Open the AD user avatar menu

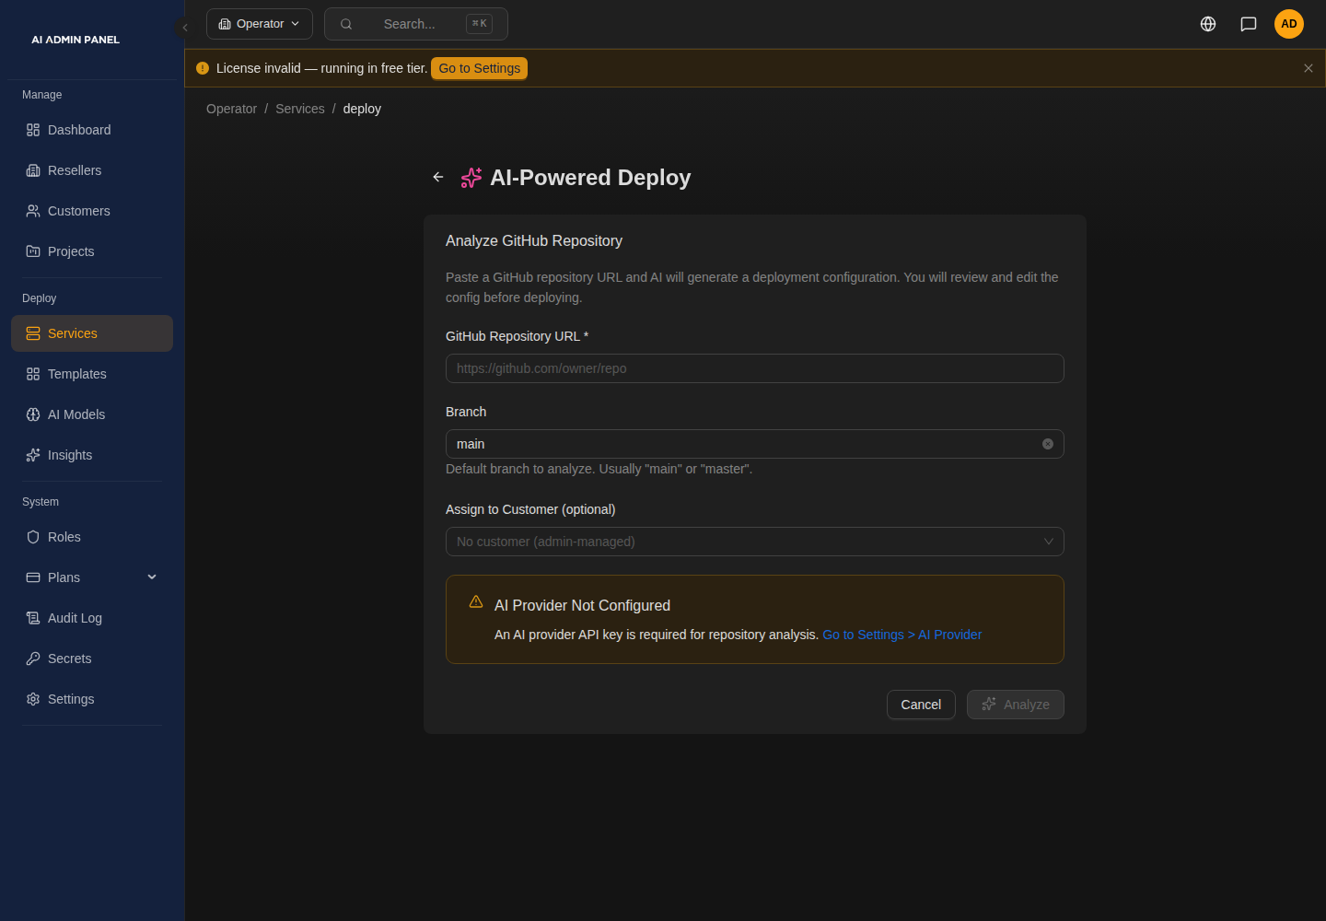1289,24
